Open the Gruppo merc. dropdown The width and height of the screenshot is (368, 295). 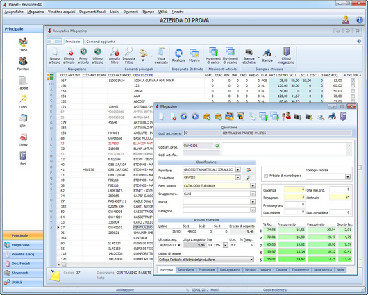coord(253,194)
